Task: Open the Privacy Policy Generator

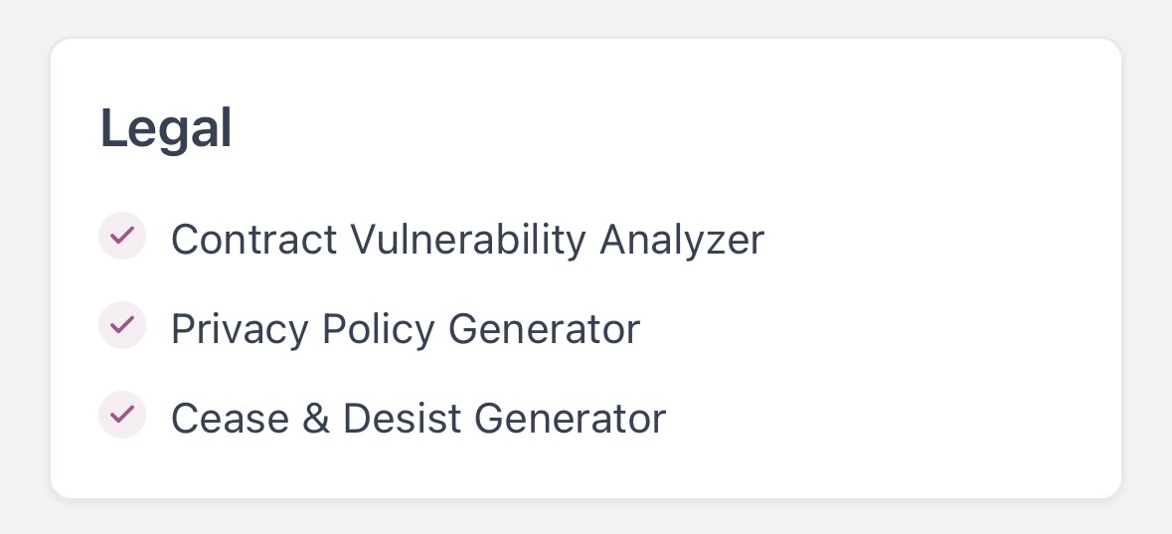Action: pyautogui.click(x=405, y=329)
